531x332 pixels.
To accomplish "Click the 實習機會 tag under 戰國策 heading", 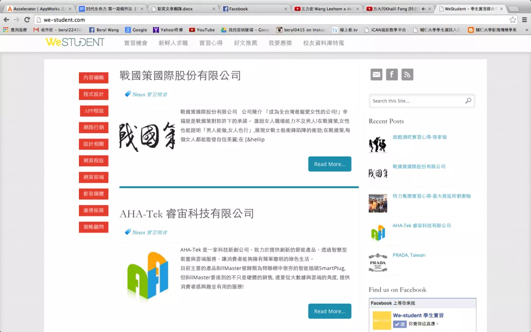I will click(157, 95).
